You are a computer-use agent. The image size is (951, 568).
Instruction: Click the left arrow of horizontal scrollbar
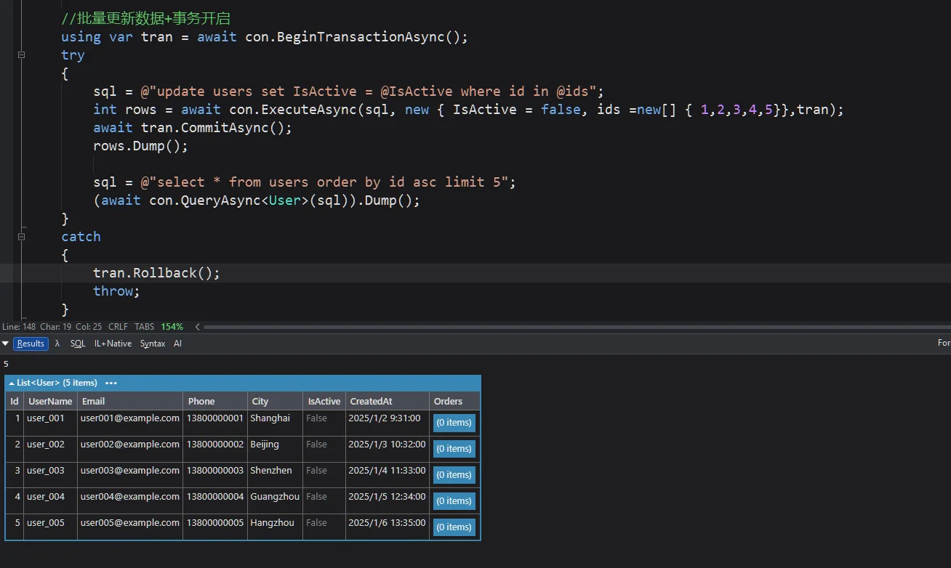[x=198, y=327]
